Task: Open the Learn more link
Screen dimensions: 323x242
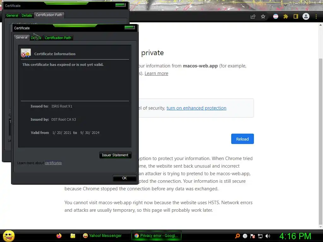Action: click(156, 73)
